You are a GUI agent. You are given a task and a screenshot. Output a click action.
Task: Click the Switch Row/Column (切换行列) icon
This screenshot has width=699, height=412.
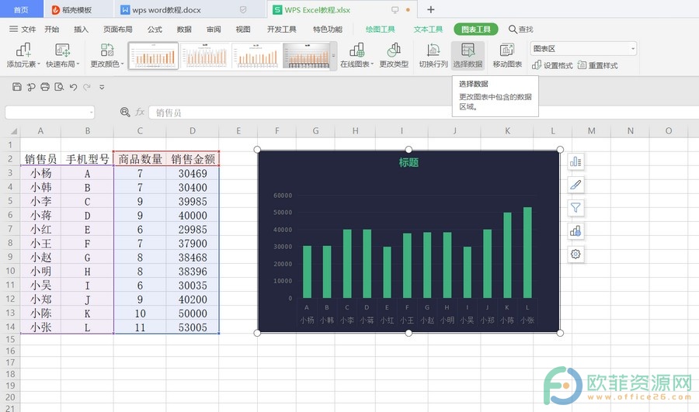[433, 50]
